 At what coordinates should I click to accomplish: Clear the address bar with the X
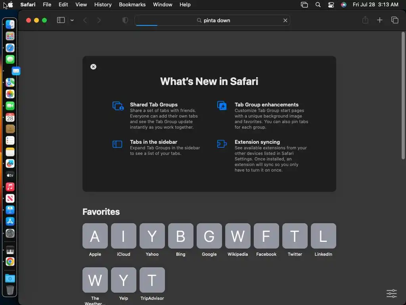click(285, 20)
